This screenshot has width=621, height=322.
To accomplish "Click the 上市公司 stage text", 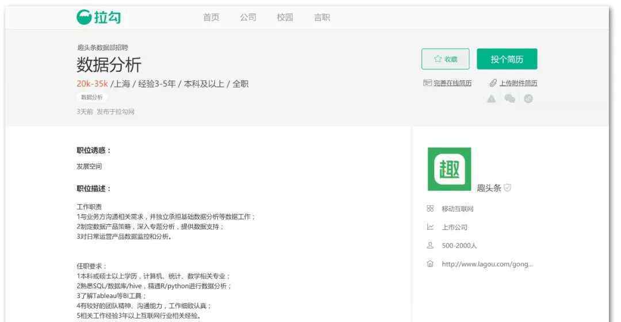I will [x=454, y=227].
